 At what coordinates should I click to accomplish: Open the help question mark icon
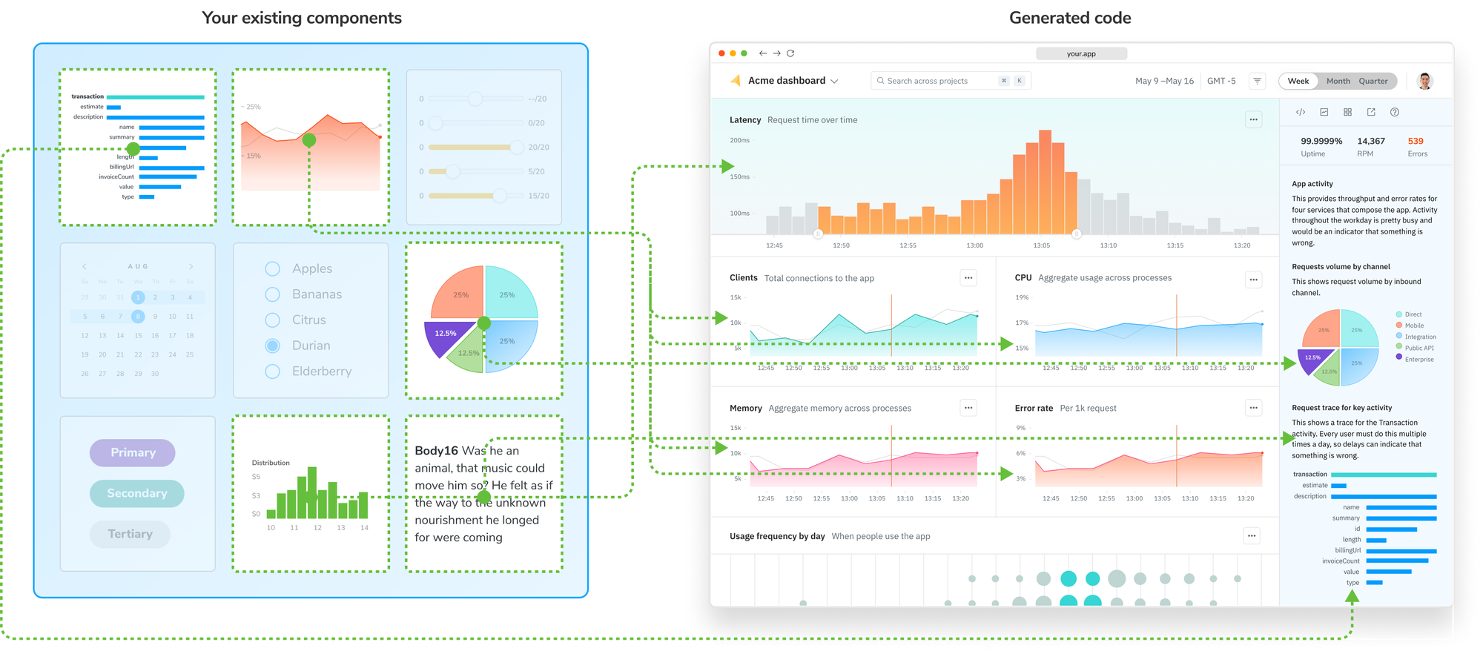(x=1395, y=112)
